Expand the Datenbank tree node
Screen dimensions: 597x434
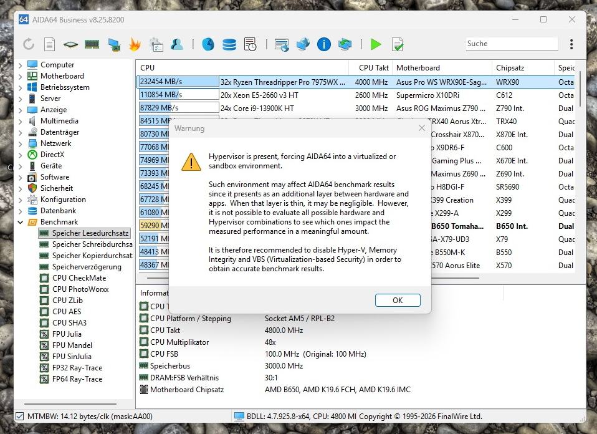(x=20, y=211)
